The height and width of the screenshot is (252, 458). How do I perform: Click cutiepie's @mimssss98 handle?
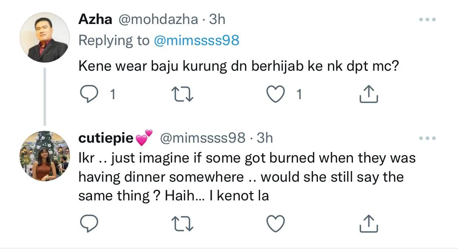point(203,138)
